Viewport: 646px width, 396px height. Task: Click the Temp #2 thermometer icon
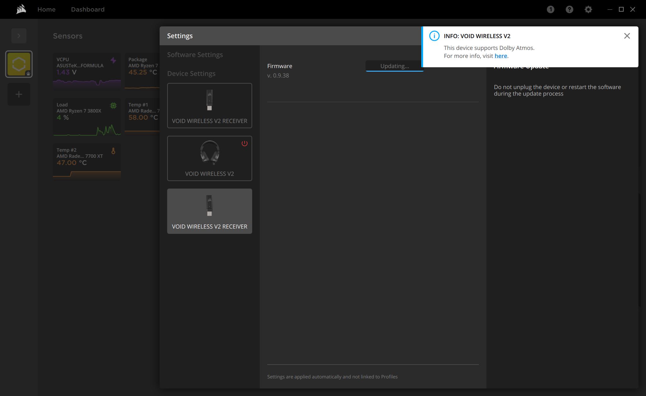(113, 151)
